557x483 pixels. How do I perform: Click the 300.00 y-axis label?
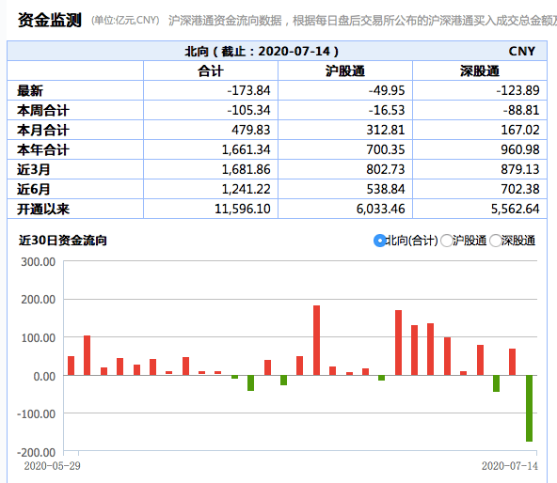pyautogui.click(x=38, y=262)
